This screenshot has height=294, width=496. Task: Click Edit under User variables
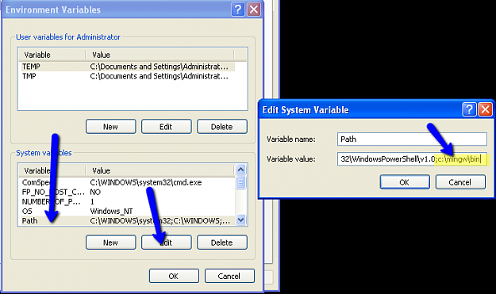click(167, 127)
